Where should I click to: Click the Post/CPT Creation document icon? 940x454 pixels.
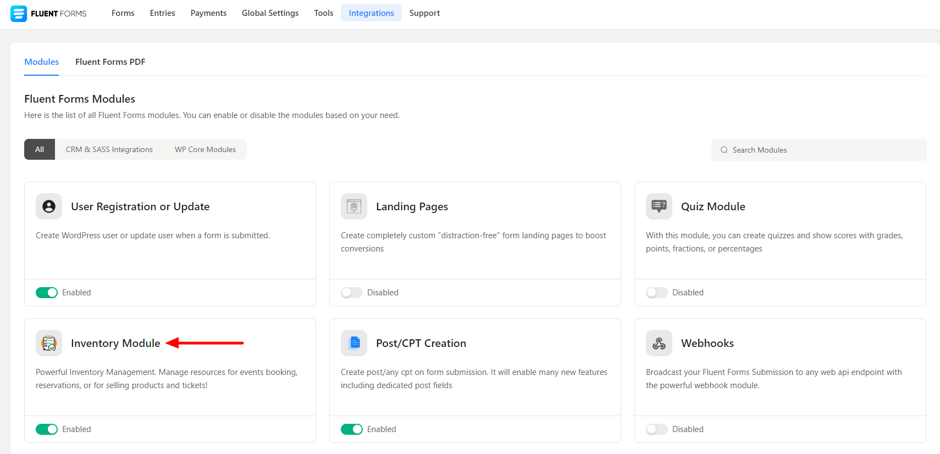(x=354, y=343)
